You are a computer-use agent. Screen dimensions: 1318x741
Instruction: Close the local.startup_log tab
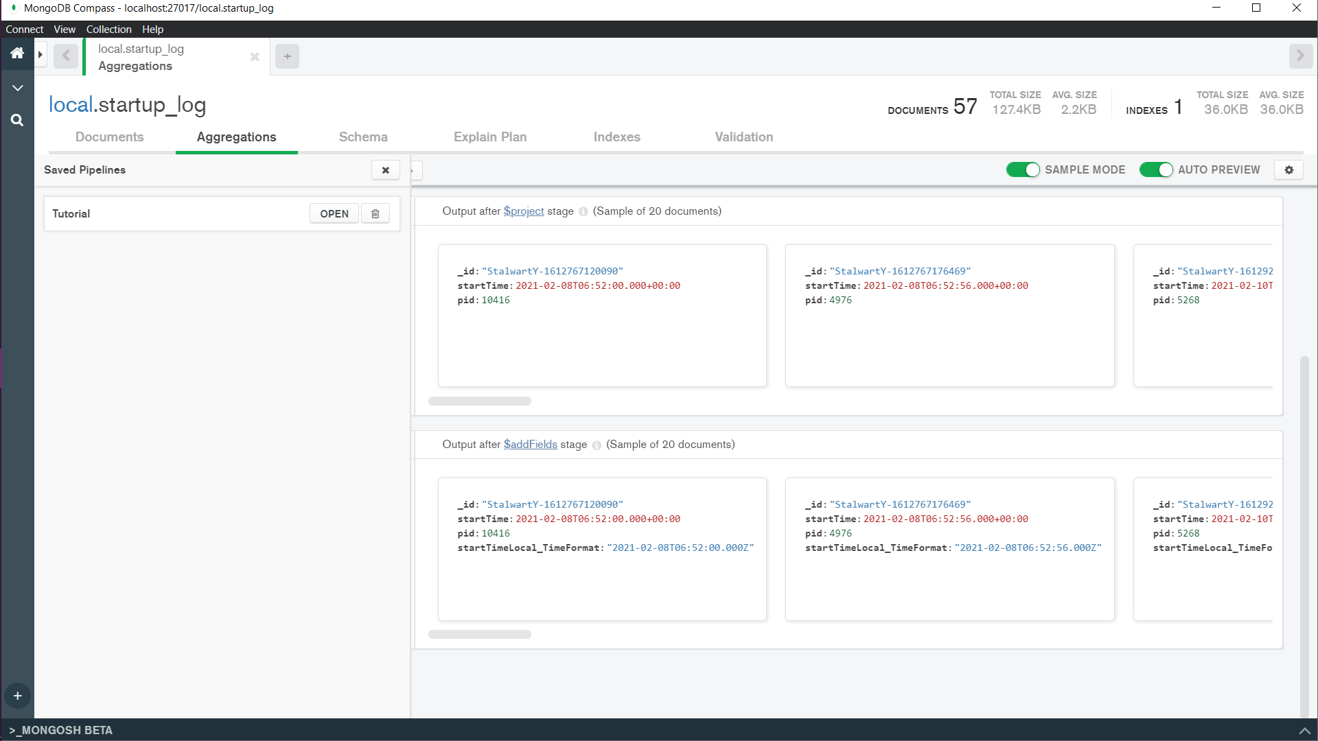(255, 56)
